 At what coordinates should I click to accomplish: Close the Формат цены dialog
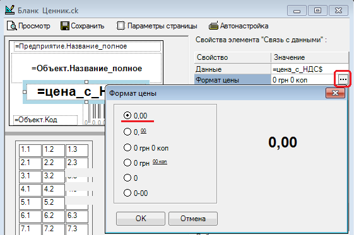click(335, 93)
